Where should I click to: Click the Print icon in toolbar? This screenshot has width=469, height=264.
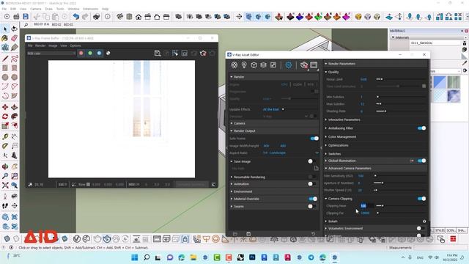coord(96,17)
